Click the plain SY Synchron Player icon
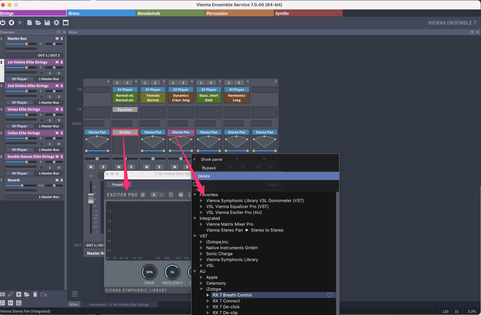The height and width of the screenshot is (315, 481). (10, 303)
